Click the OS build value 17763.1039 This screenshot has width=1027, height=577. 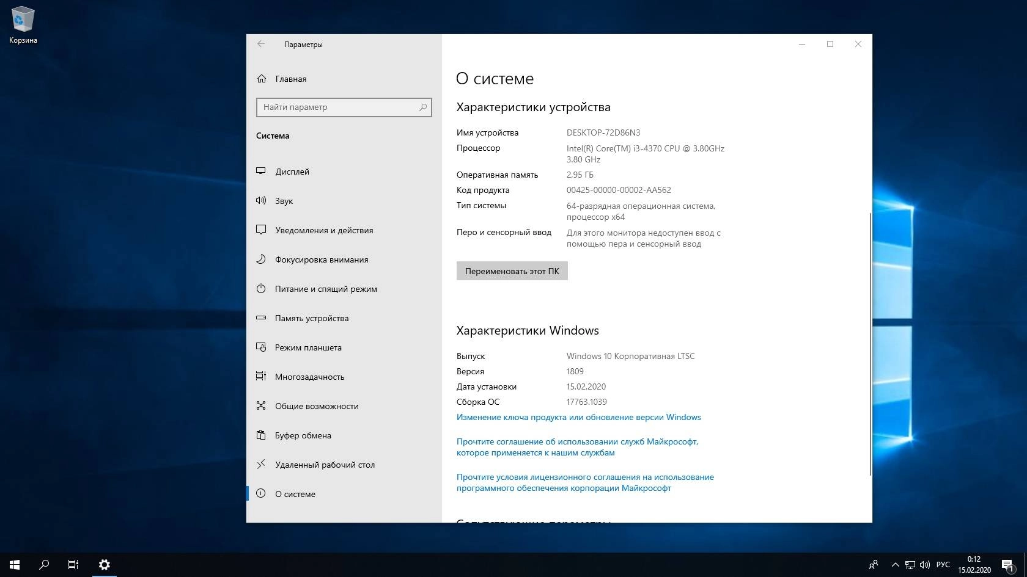point(587,402)
